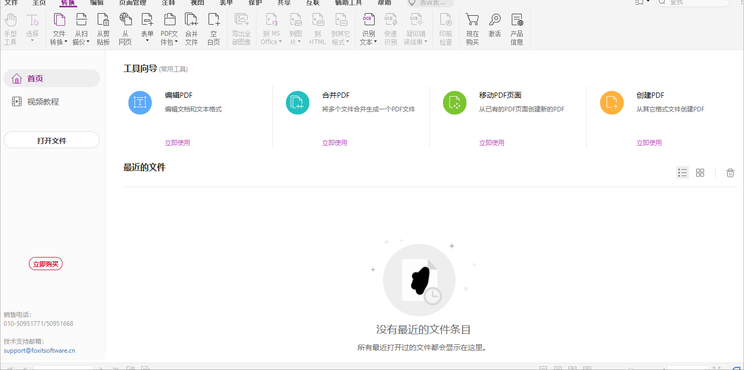Open the 文件 menu
The image size is (744, 370).
click(x=13, y=3)
